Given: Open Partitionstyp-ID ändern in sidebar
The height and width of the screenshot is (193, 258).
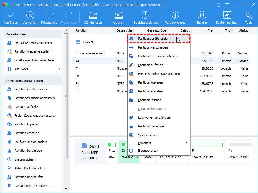Looking at the screenshot, I should pos(31,186).
